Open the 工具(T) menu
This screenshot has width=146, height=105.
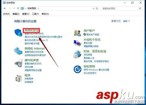click(35, 14)
